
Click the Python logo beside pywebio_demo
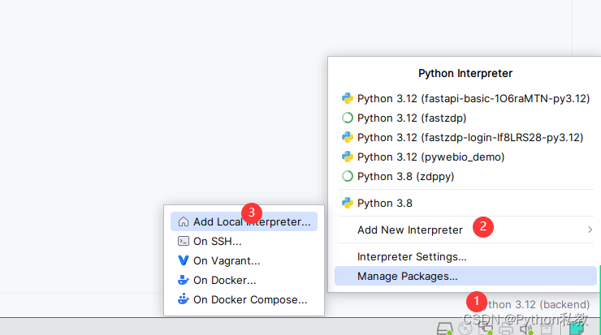coord(348,157)
